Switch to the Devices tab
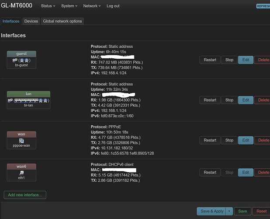The height and width of the screenshot is (219, 270). tap(31, 21)
